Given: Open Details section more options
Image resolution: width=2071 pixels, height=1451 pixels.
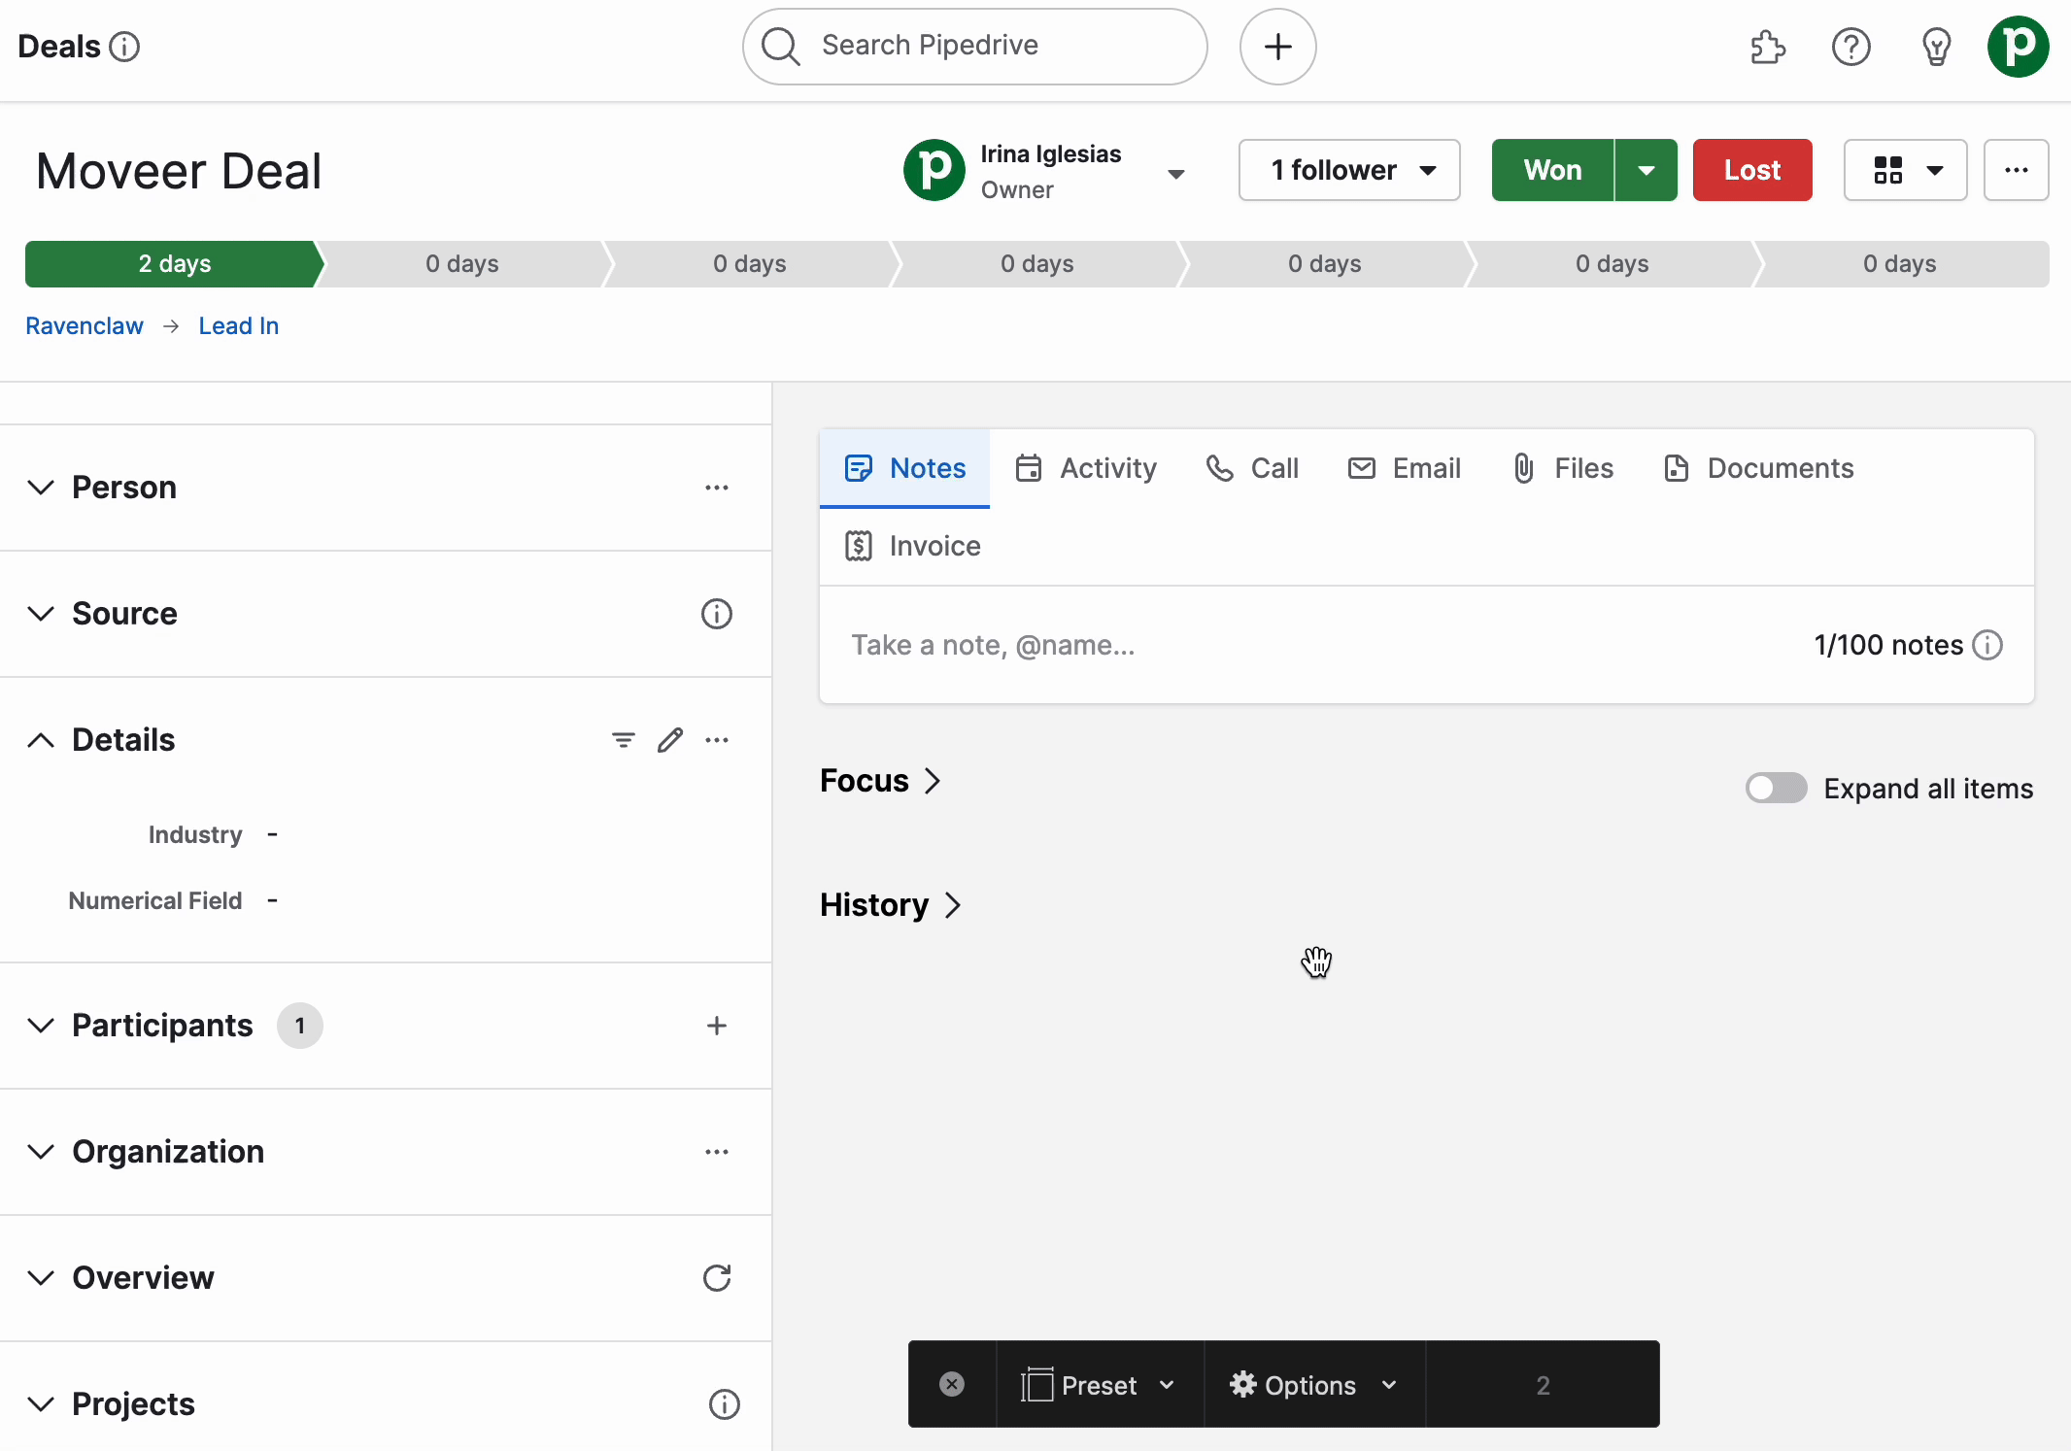Looking at the screenshot, I should tap(717, 740).
